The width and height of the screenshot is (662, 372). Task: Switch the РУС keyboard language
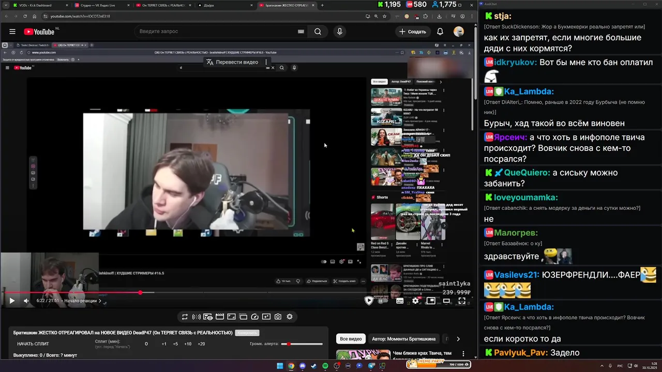(x=620, y=366)
